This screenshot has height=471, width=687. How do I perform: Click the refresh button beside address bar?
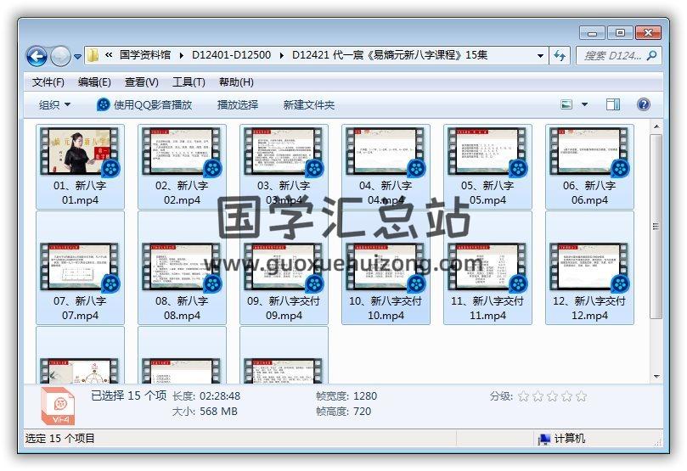coord(560,56)
